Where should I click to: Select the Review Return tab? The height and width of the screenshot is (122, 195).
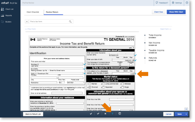[52, 12]
